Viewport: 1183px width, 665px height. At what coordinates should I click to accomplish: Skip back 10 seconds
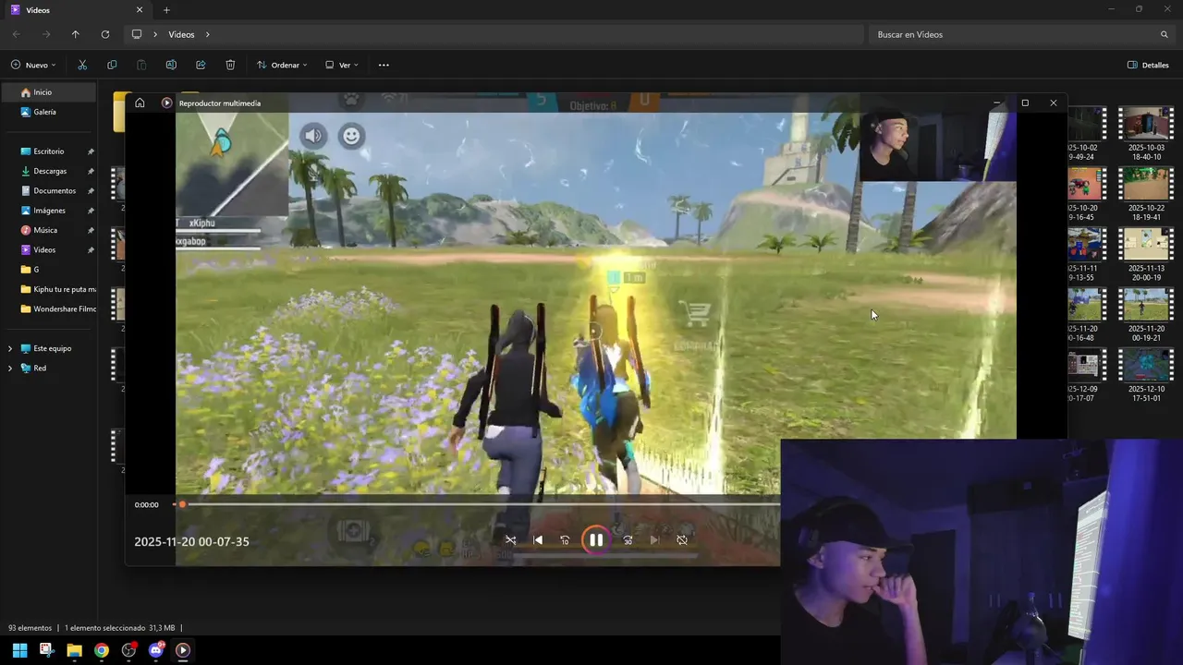(565, 540)
